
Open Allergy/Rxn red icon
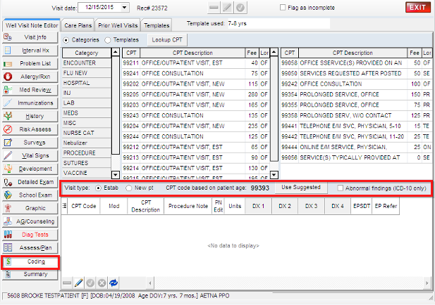8,77
